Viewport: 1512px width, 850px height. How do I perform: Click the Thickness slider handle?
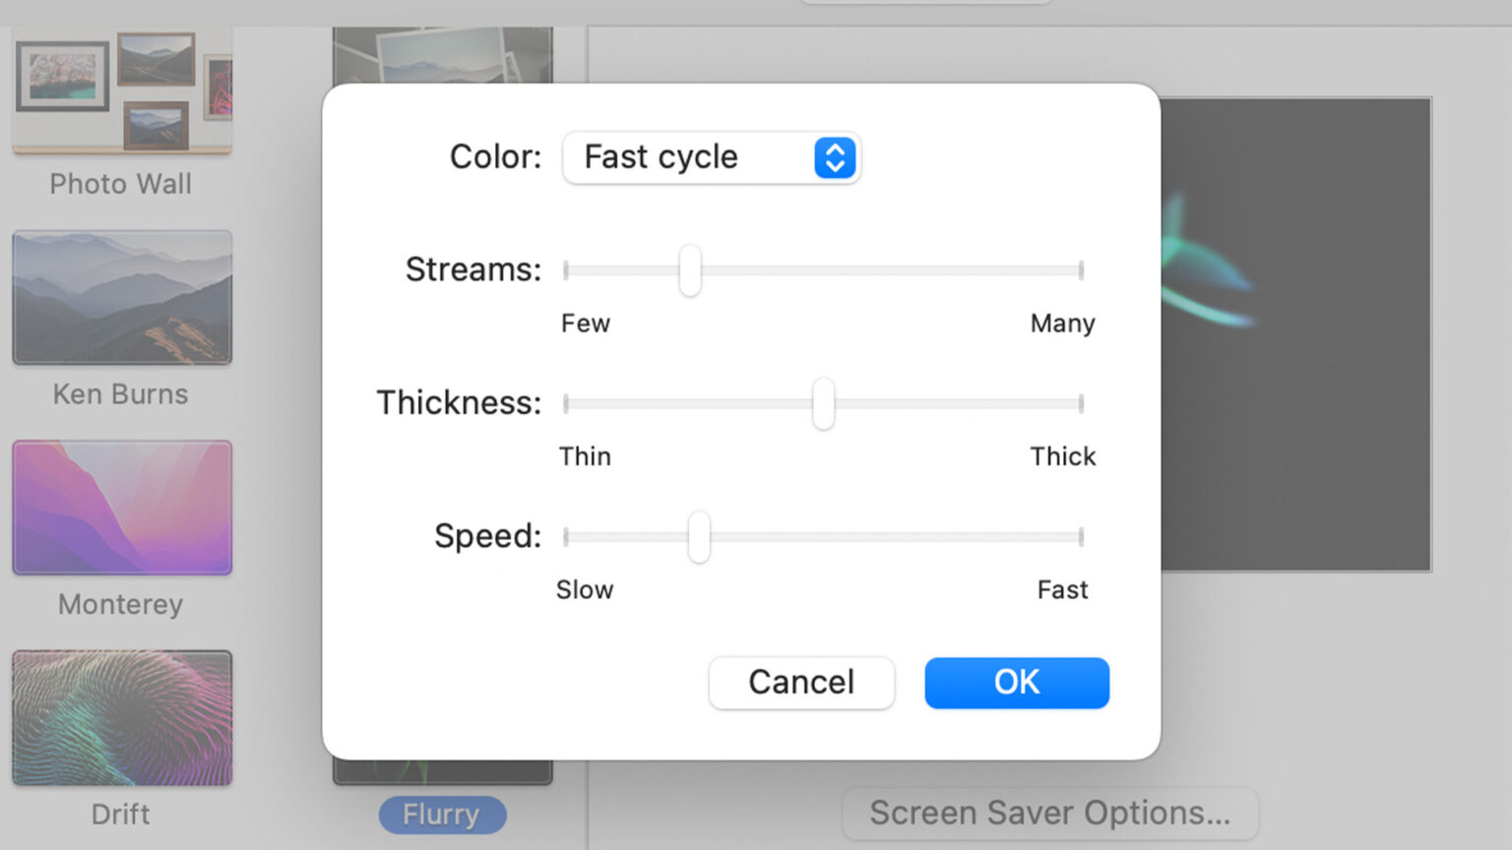pos(823,403)
